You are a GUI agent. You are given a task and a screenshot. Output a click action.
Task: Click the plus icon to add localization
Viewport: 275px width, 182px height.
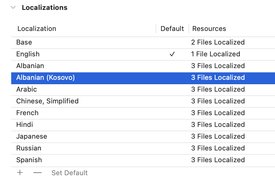pos(20,173)
